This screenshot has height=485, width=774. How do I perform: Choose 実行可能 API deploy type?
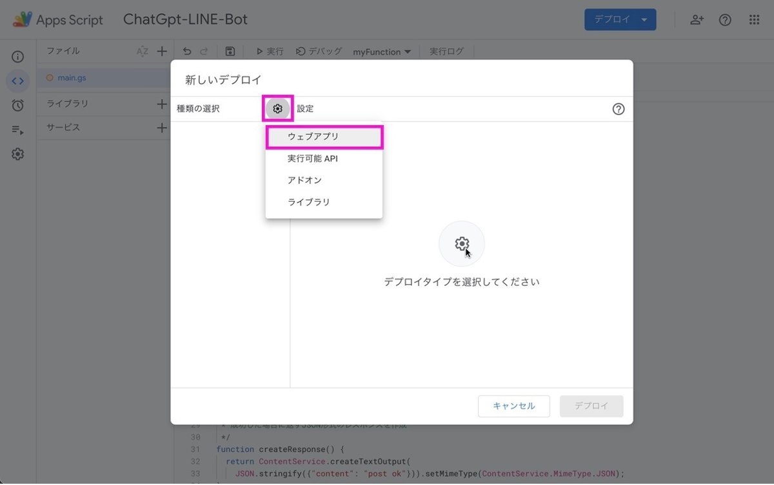point(324,158)
